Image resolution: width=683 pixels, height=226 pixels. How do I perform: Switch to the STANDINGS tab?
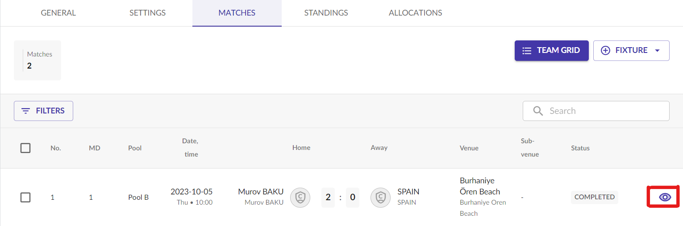tap(326, 13)
